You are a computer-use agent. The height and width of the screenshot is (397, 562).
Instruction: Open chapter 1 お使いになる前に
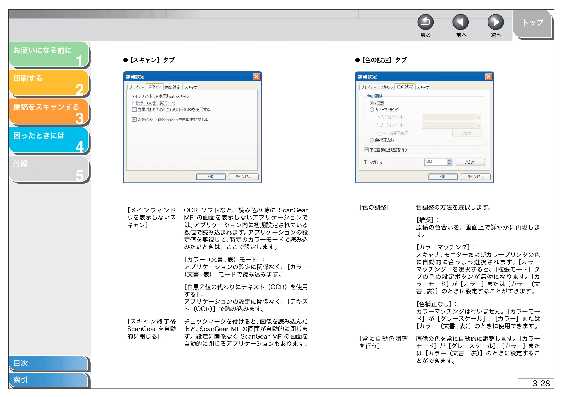[49, 54]
